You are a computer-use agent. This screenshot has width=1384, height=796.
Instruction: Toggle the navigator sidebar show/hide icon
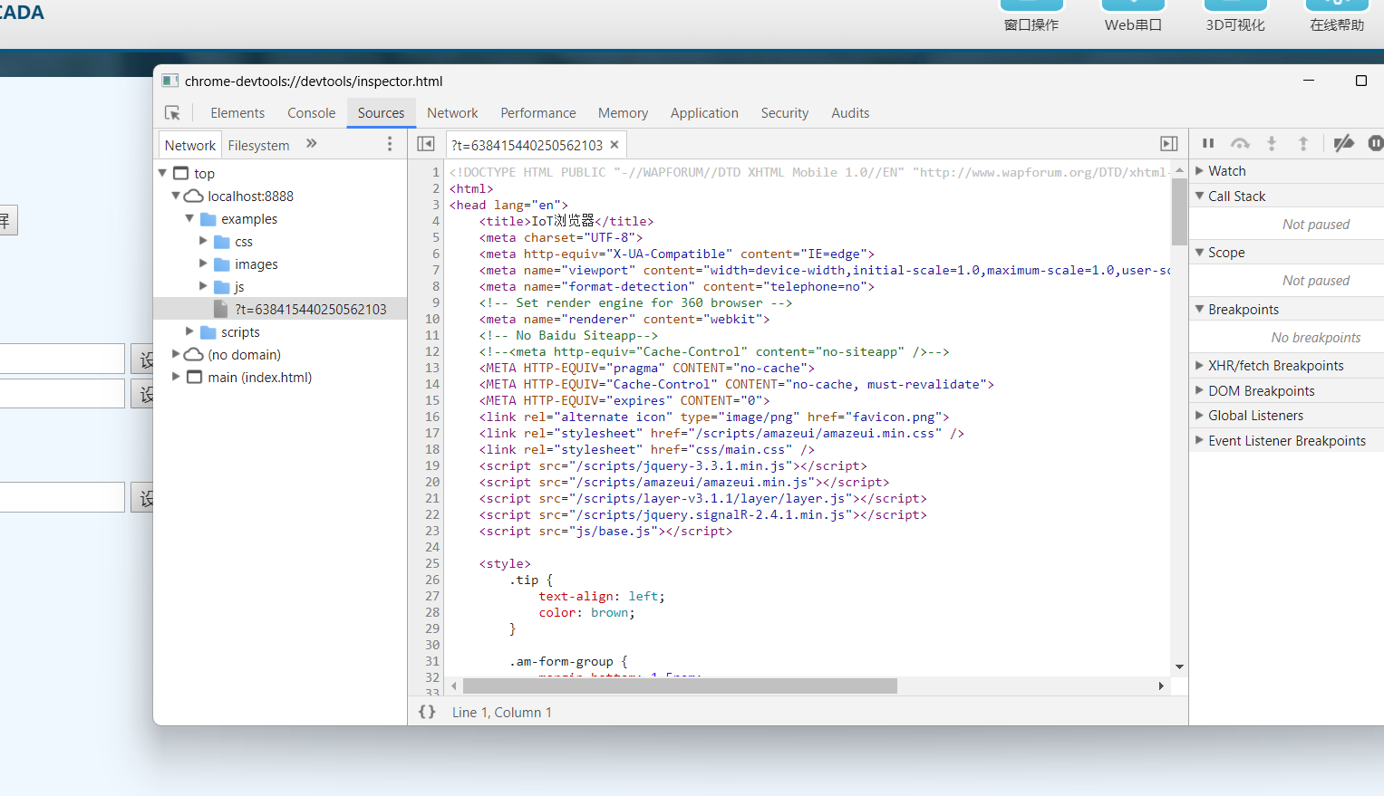click(426, 144)
